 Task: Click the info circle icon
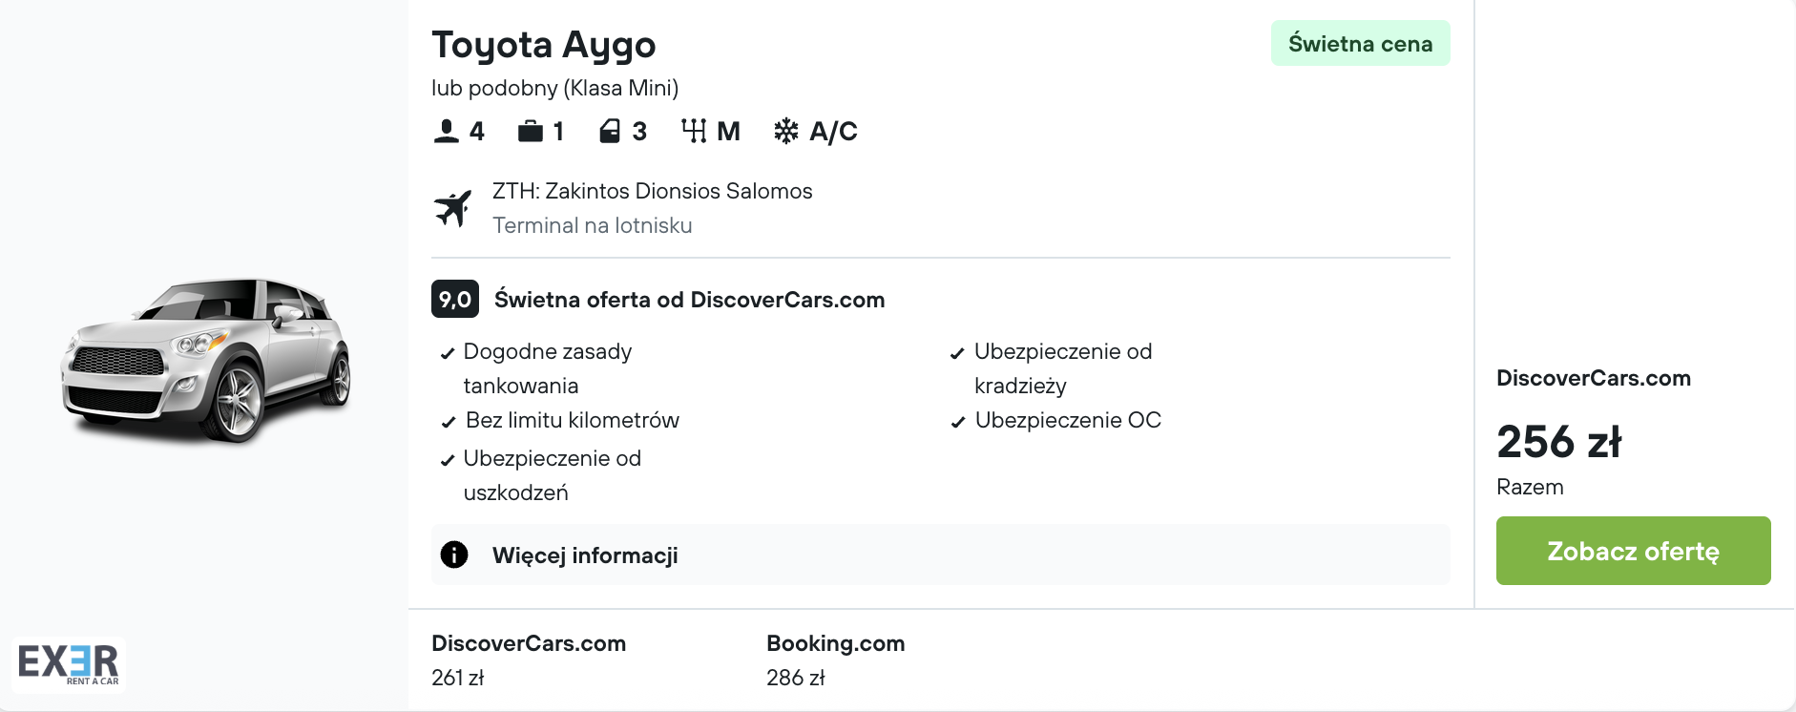(454, 555)
